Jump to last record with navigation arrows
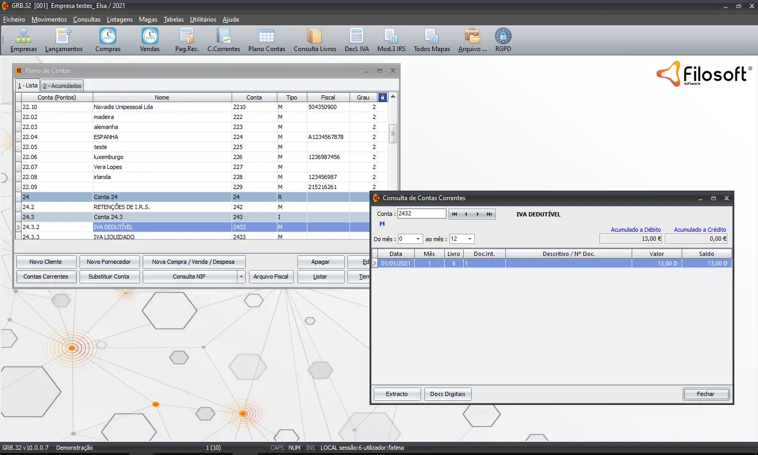 [490, 214]
